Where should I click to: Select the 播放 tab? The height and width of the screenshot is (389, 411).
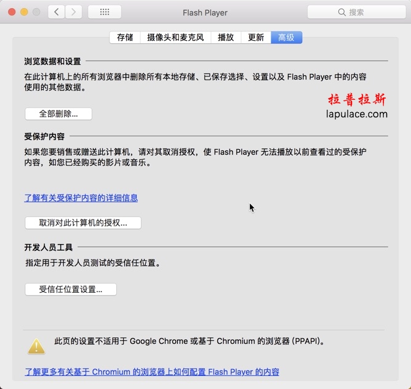coord(226,38)
